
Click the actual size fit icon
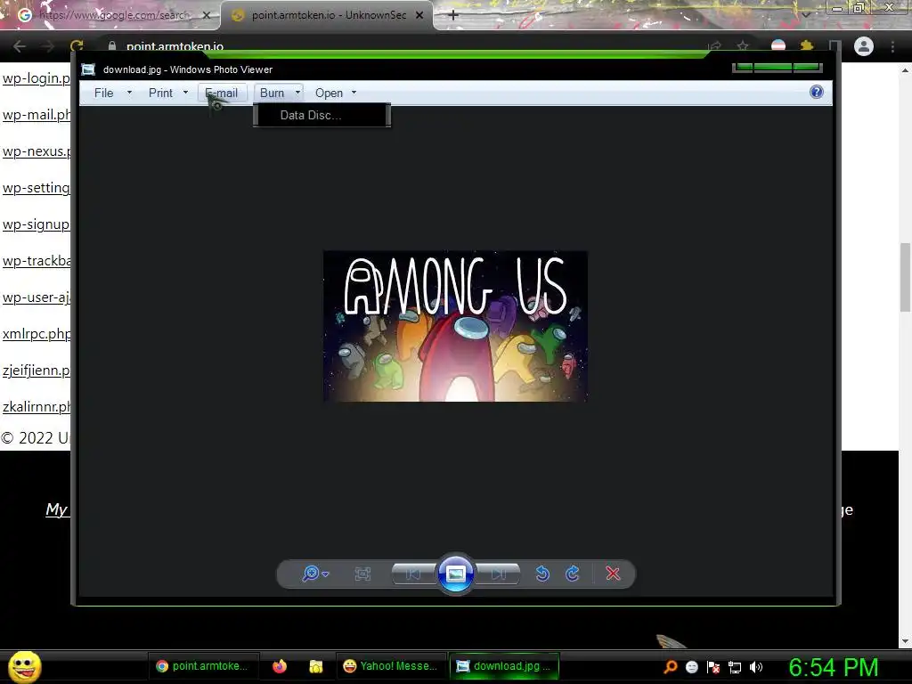coord(362,574)
